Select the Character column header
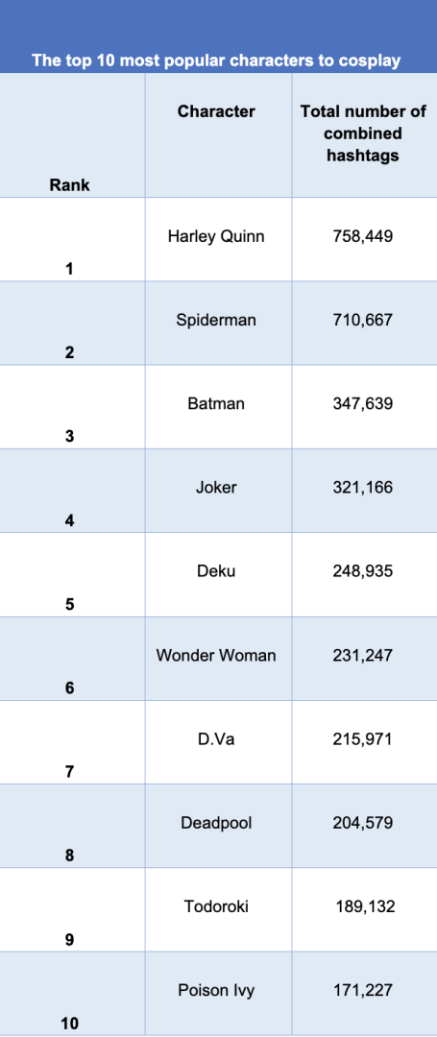Screen dimensions: 437x1037 [x=216, y=111]
